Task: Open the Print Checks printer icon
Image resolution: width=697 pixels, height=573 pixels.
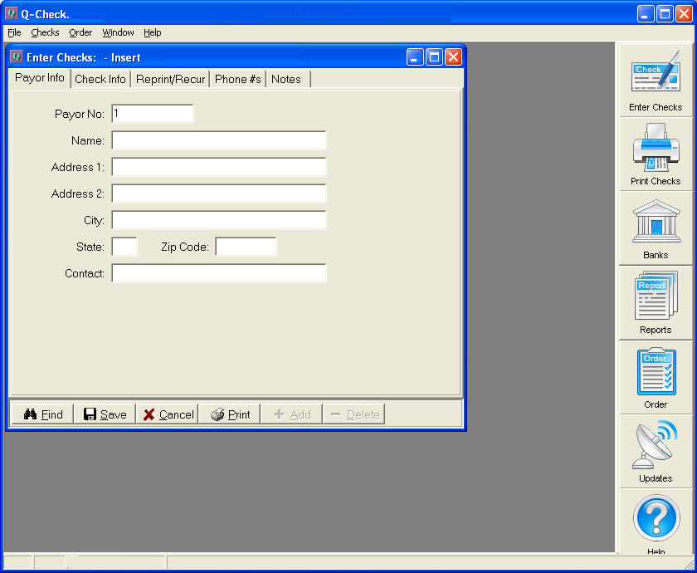Action: [x=656, y=154]
